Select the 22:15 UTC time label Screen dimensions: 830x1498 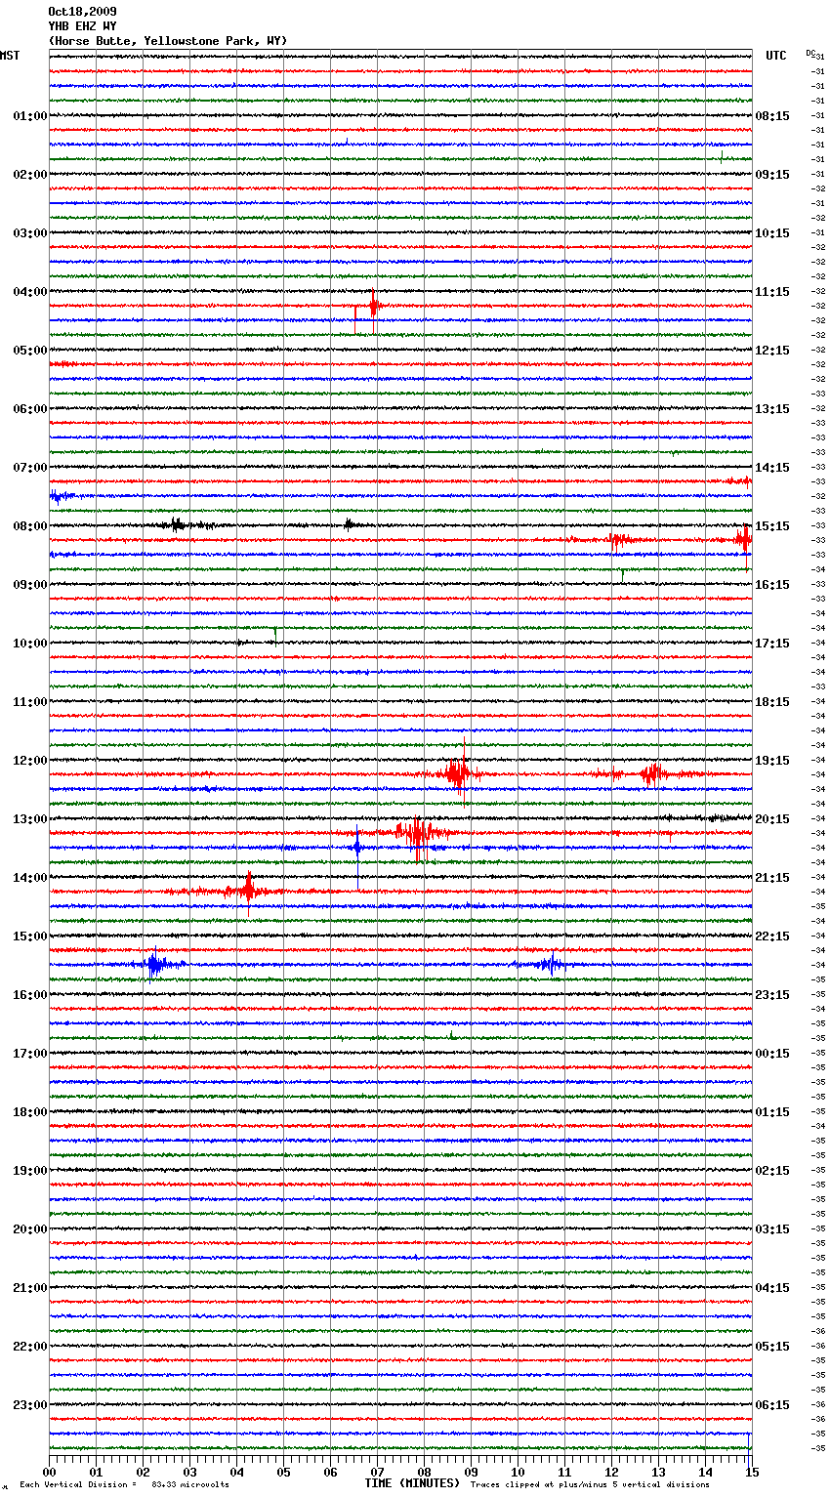click(x=772, y=936)
